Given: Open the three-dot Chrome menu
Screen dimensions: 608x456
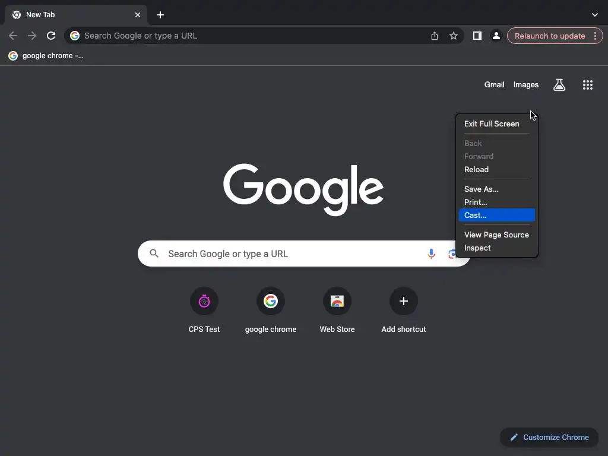Looking at the screenshot, I should 595,36.
